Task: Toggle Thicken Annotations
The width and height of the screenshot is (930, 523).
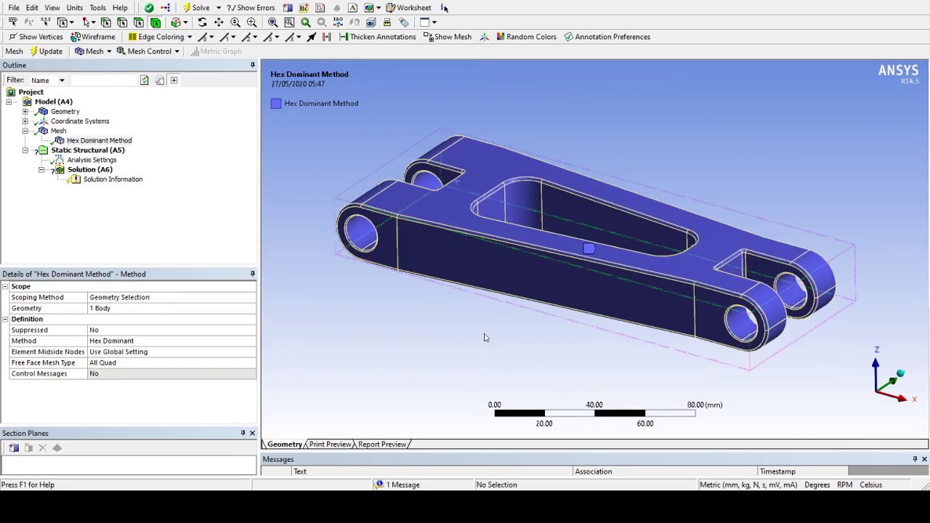Action: pyautogui.click(x=377, y=37)
